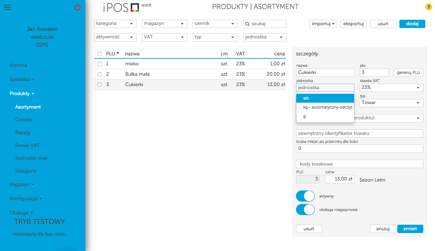Open the kategoria filter dropdown
This screenshot has width=435, height=251.
coord(115,24)
